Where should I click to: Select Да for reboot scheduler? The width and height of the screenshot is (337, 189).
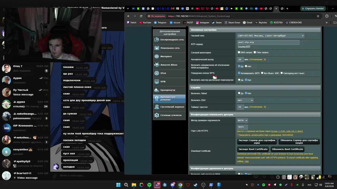click(239, 80)
